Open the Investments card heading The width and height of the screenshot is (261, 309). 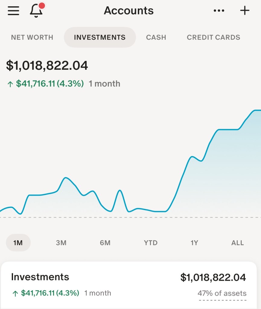(40, 277)
